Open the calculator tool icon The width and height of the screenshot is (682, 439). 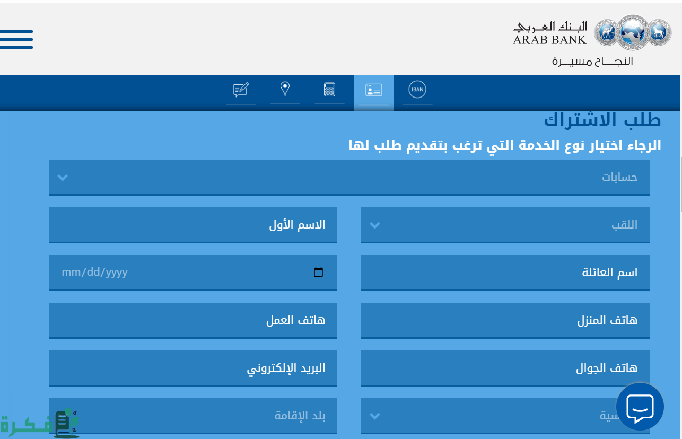(329, 90)
